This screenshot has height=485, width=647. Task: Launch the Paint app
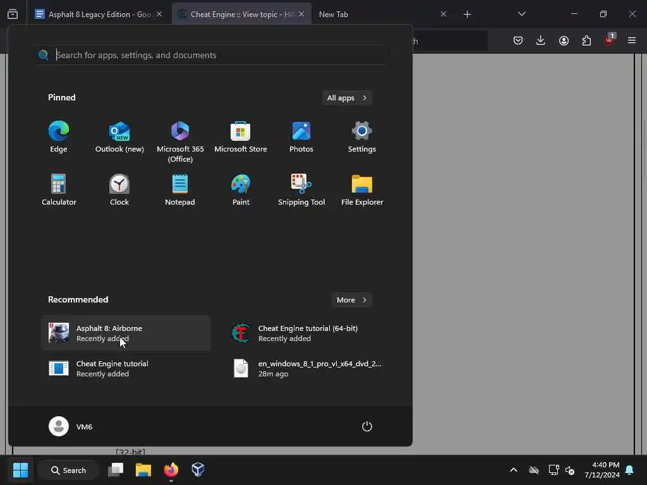[241, 189]
